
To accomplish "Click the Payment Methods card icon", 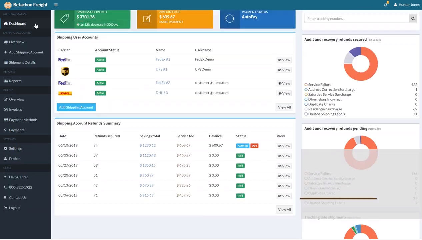I will click(x=6, y=120).
